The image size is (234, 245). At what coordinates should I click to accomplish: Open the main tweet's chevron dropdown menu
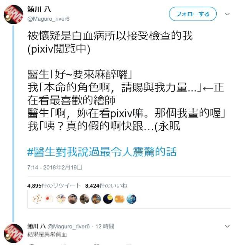227,14
